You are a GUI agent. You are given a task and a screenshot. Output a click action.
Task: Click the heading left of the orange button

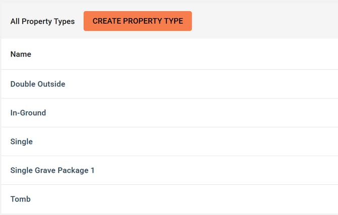pyautogui.click(x=42, y=22)
